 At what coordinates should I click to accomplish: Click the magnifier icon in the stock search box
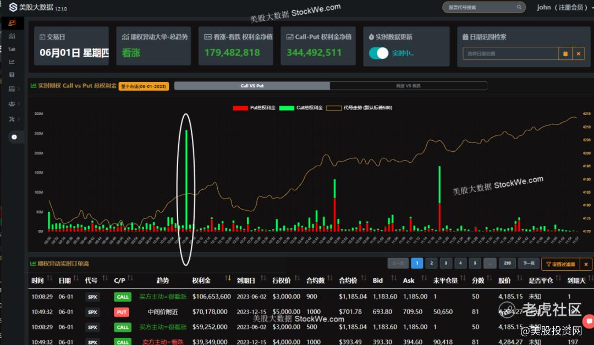click(518, 7)
